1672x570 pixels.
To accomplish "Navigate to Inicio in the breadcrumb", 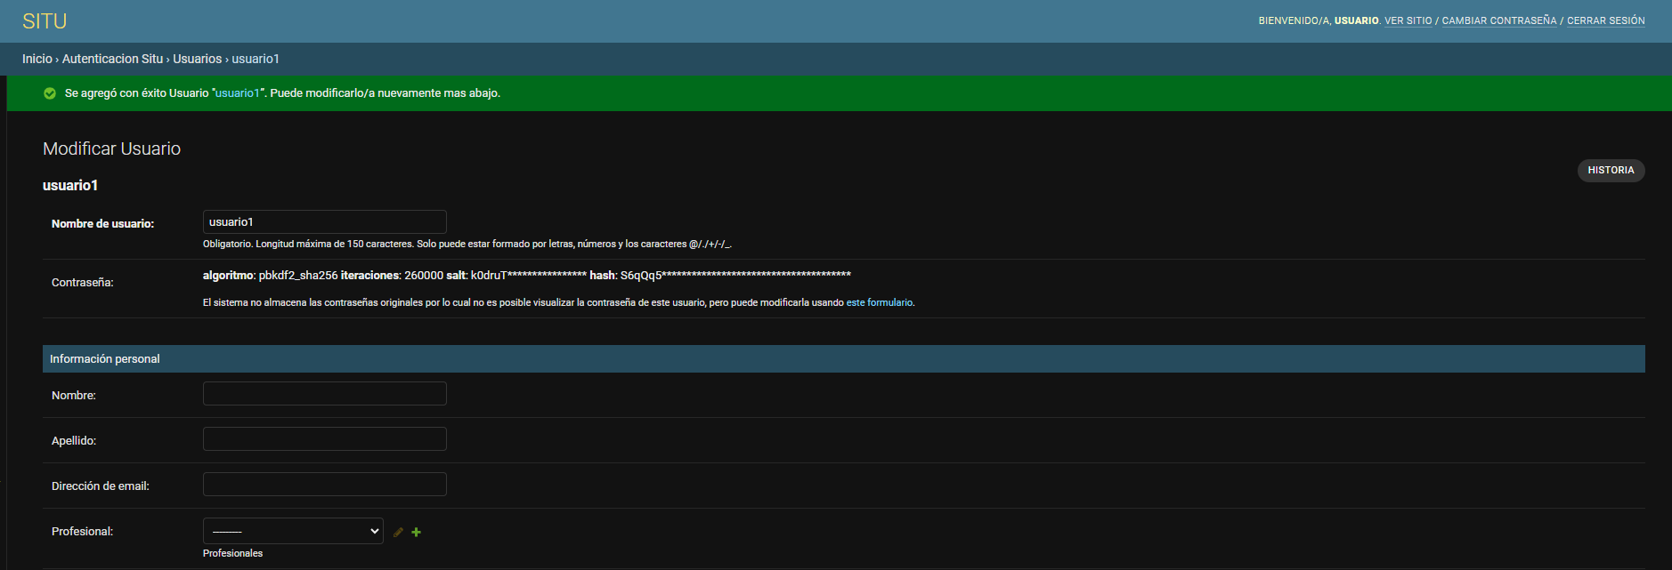I will tap(37, 59).
